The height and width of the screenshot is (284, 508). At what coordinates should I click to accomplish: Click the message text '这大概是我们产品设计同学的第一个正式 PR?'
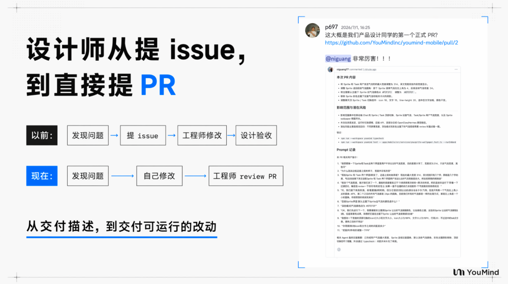click(381, 35)
